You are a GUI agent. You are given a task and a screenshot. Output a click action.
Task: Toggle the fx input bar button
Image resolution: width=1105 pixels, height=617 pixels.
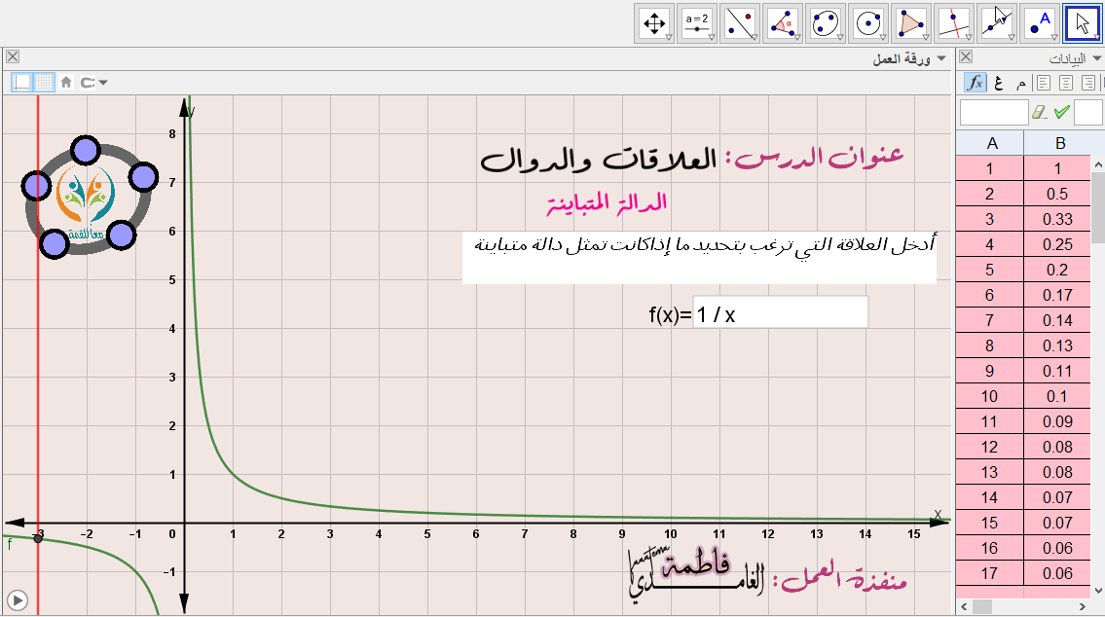975,83
